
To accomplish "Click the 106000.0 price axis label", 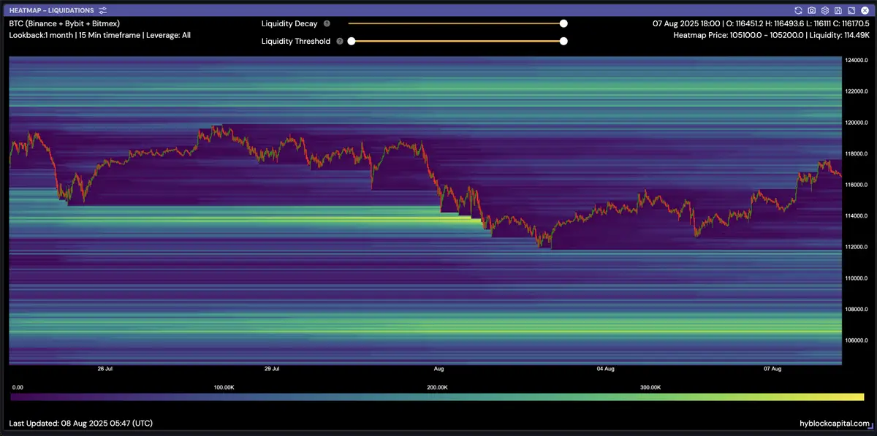I will point(856,340).
